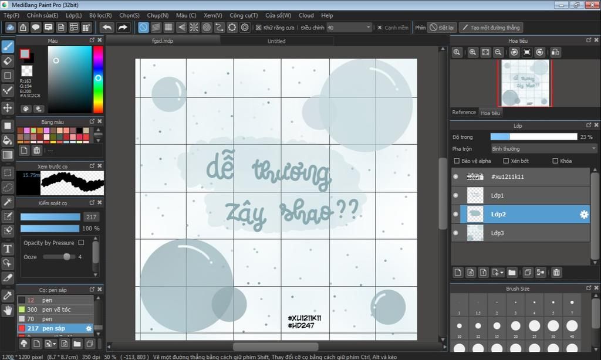Enable the parallel lines snap guide

(x=156, y=28)
